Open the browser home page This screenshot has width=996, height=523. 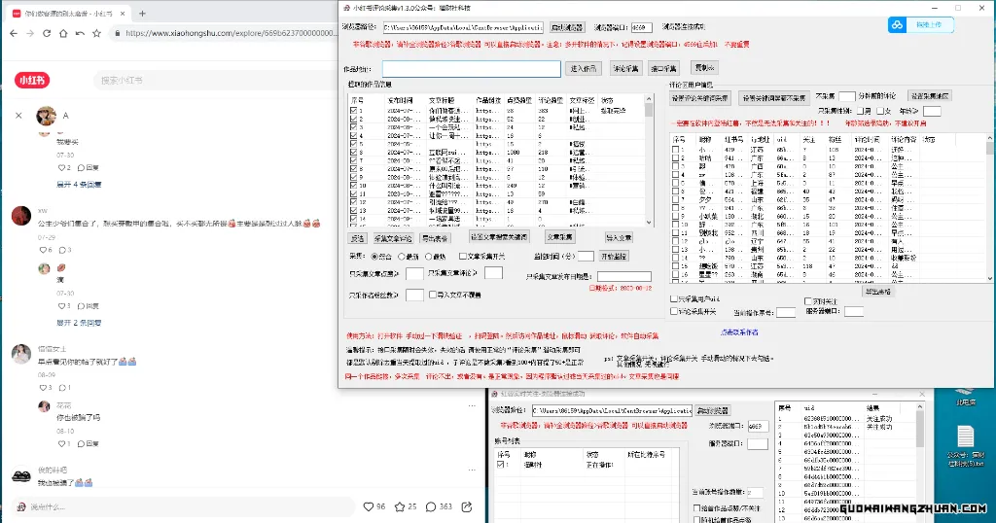(63, 33)
